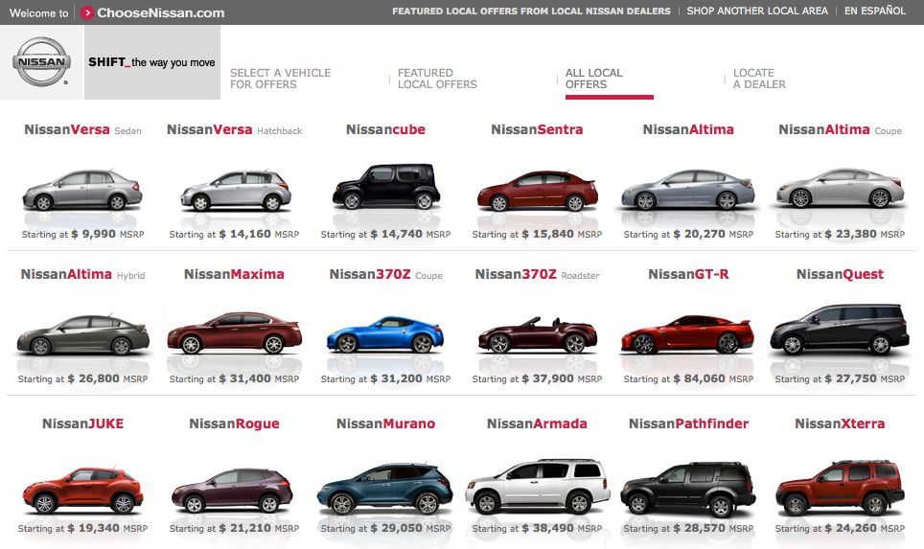This screenshot has height=549, width=924.
Task: Click Shop Another Local Area link
Action: click(757, 11)
